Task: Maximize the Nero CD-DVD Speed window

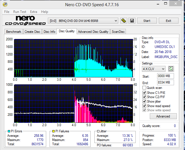Action: [x=166, y=4]
